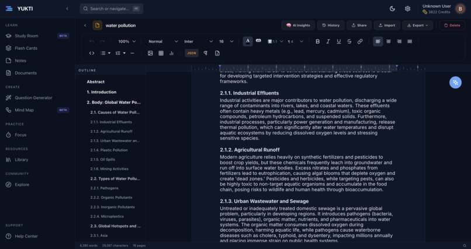This screenshot has width=471, height=249.
Task: Click the page document icon in toolbar
Action: pos(217,53)
